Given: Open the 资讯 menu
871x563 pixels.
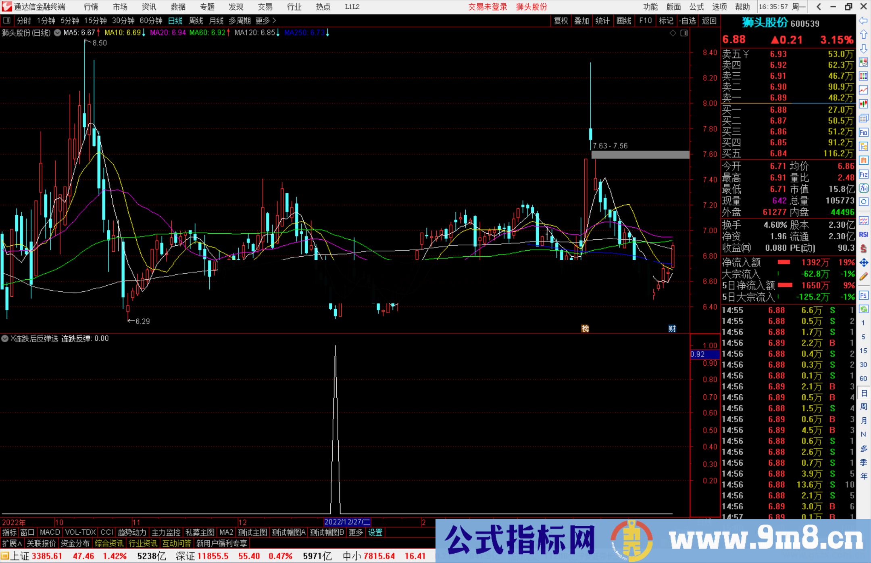Looking at the screenshot, I should [x=149, y=7].
